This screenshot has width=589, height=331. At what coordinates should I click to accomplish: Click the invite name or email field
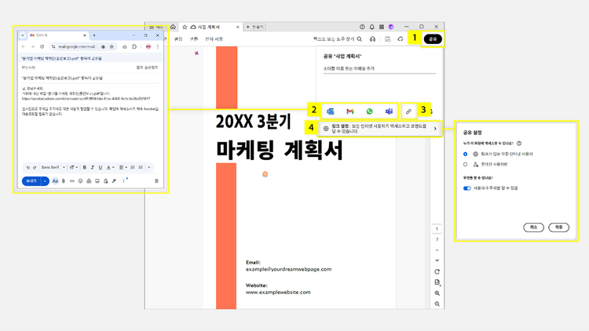point(379,69)
